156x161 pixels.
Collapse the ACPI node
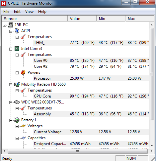pyautogui.click(x=11, y=31)
